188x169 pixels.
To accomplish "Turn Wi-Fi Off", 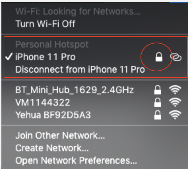I will tap(46, 24).
